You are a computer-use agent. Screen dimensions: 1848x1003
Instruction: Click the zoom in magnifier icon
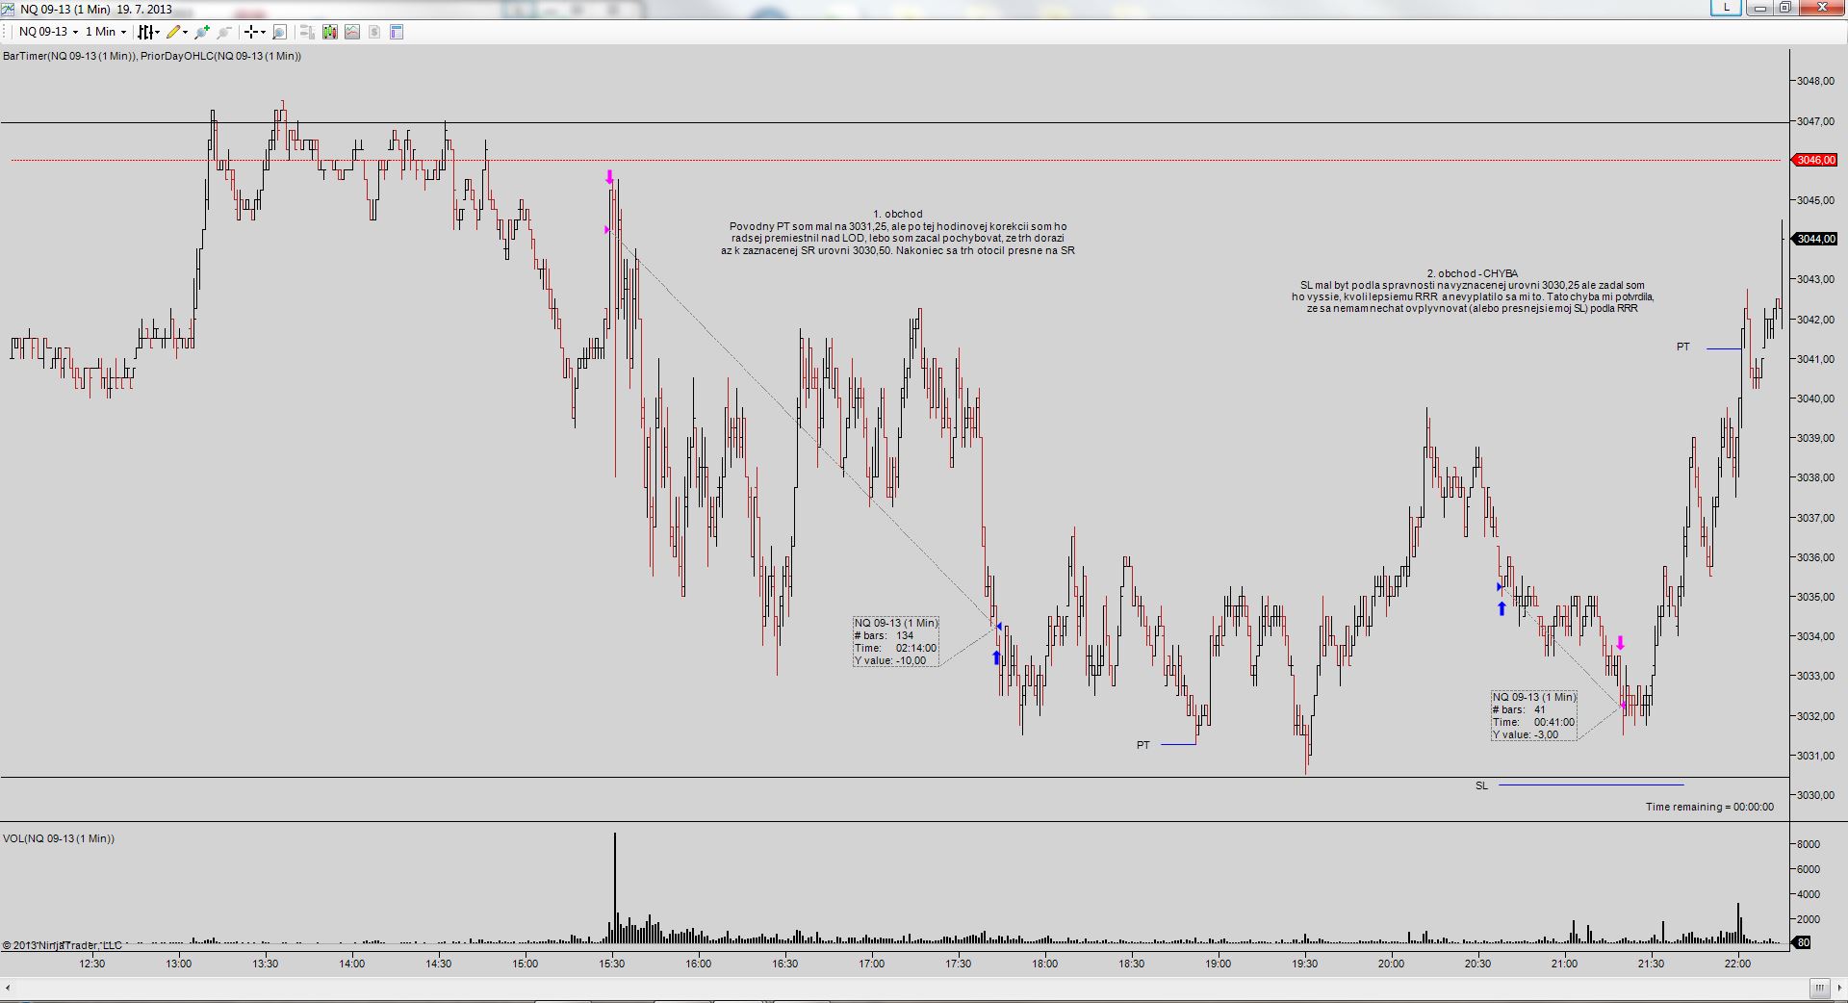click(x=202, y=32)
